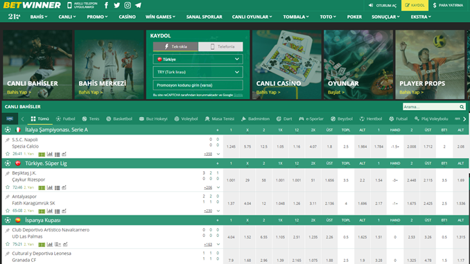Open the BAHİS MERKEZİ banner thumbnail
This screenshot has height=264, width=470.
pos(109,64)
